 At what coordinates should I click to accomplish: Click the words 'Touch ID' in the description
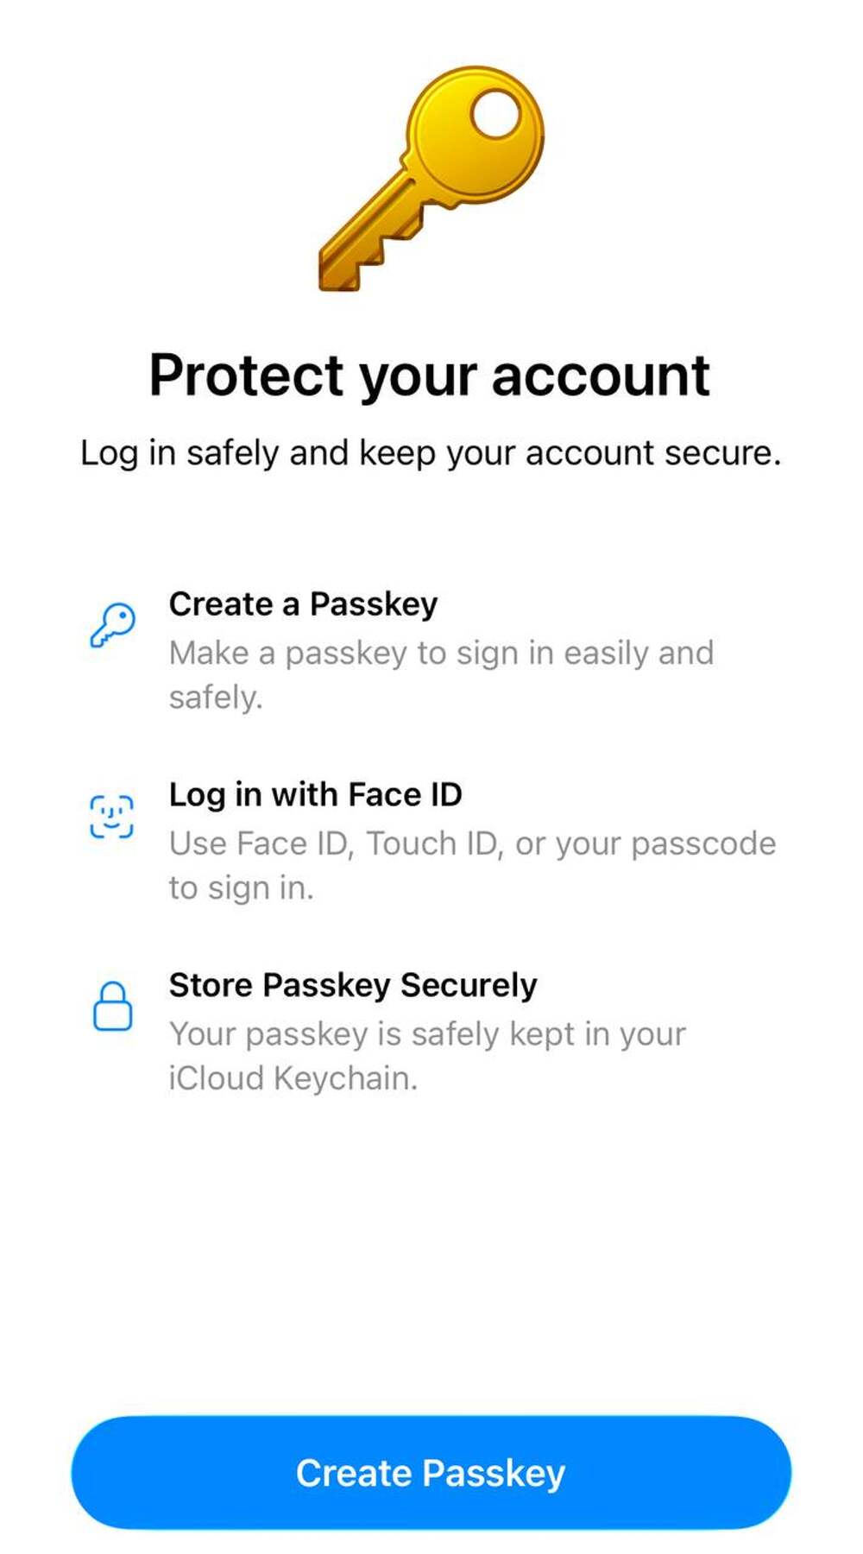coord(434,843)
